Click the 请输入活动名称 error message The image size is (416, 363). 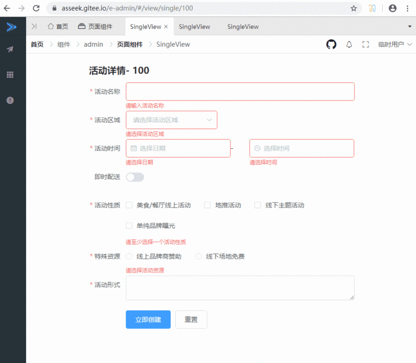pos(145,106)
